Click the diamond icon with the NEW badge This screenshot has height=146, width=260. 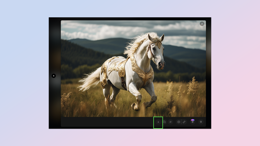tap(192, 121)
